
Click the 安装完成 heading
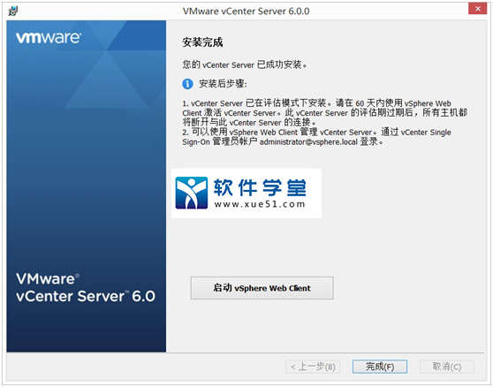(202, 42)
